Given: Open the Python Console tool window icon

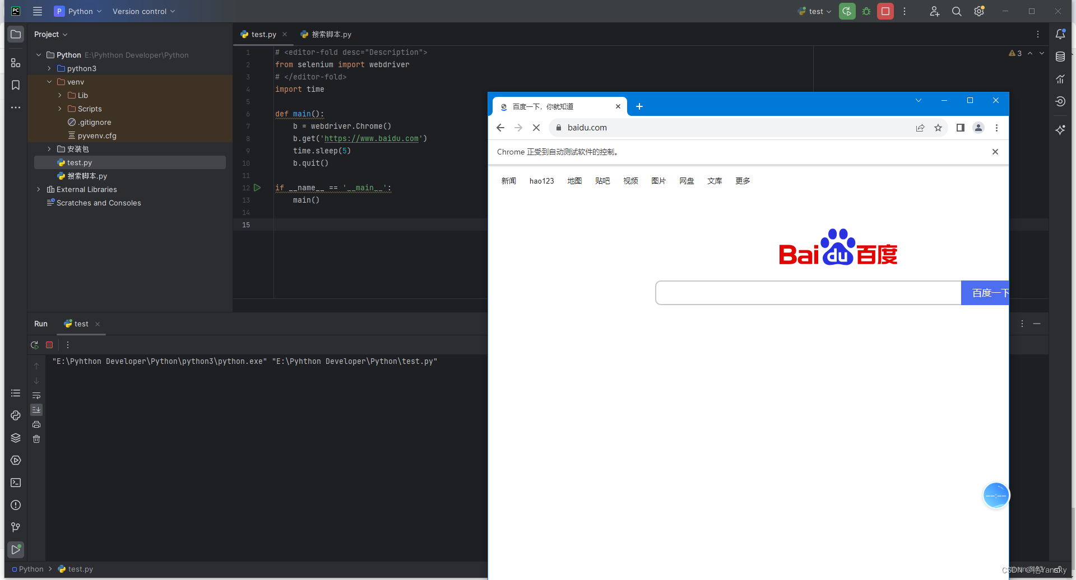Looking at the screenshot, I should pos(16,415).
